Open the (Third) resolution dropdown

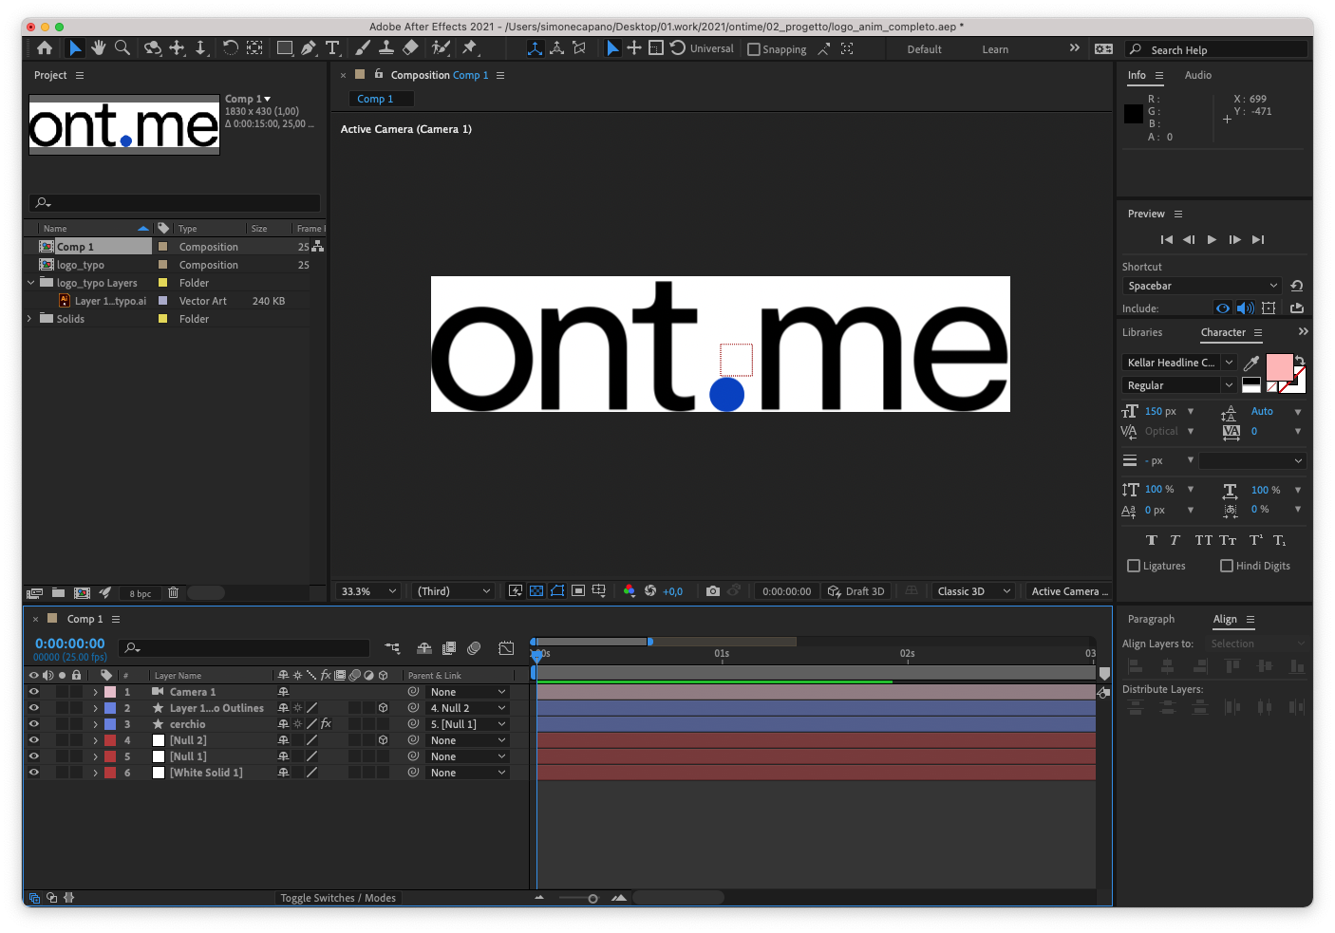453,591
